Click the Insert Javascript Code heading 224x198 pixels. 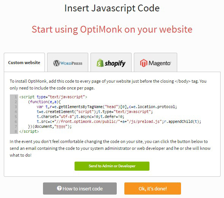[x=112, y=8]
